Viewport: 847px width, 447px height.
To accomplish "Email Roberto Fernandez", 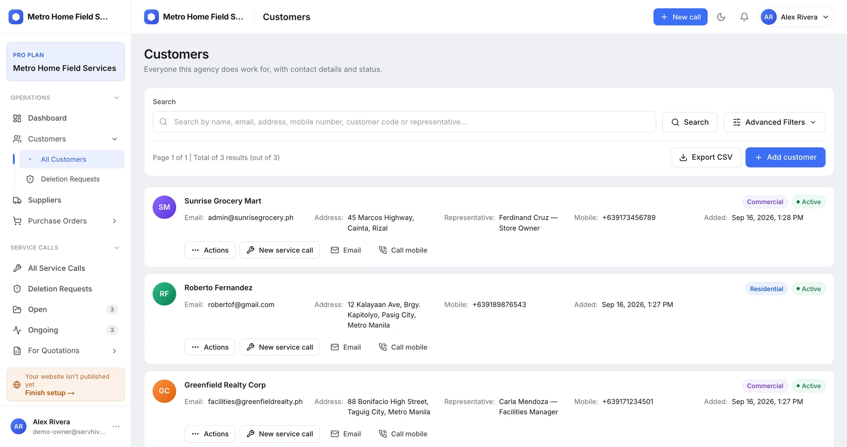I will pyautogui.click(x=346, y=347).
